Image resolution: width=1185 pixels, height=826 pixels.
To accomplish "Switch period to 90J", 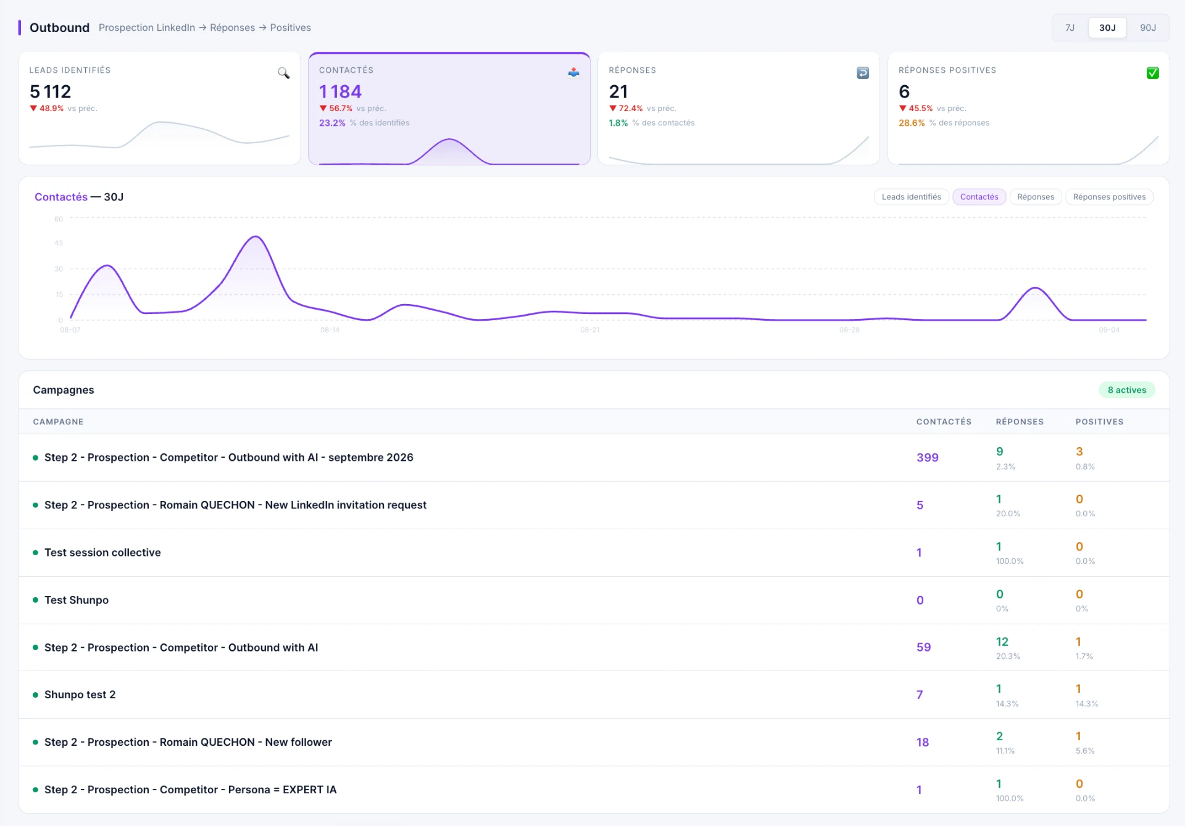I will pyautogui.click(x=1147, y=28).
